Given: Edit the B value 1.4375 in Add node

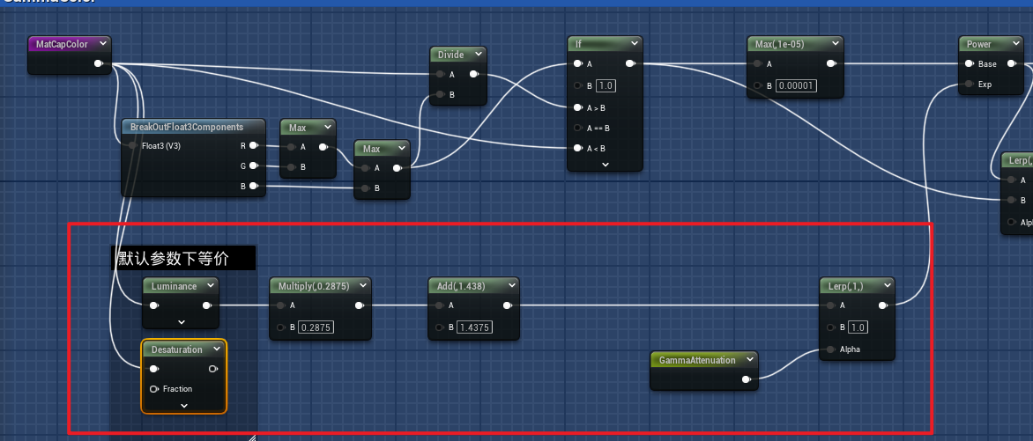Looking at the screenshot, I should [474, 327].
